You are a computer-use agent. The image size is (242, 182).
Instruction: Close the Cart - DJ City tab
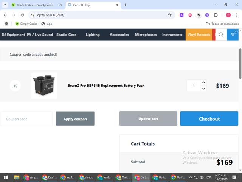(x=117, y=5)
